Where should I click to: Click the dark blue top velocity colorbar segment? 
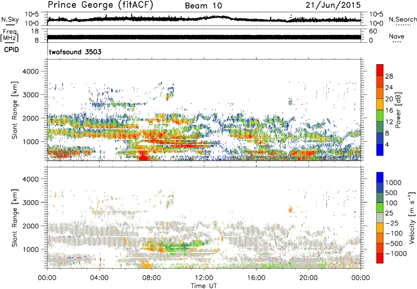[380, 177]
